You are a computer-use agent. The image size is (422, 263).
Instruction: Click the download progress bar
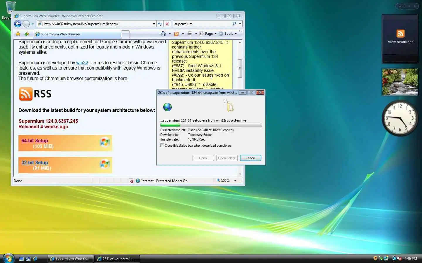[211, 125]
